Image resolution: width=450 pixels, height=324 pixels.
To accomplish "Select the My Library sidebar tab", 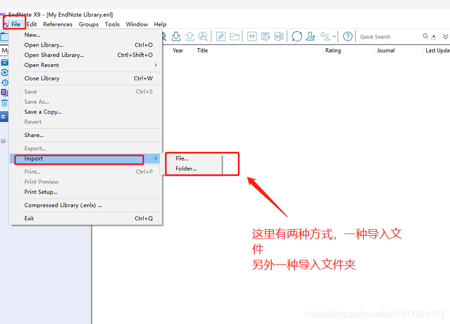I will click(x=4, y=50).
